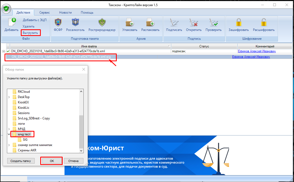Click the Скрины AKR folder icon
Viewport: 294px width, 182px height.
pyautogui.click(x=14, y=150)
